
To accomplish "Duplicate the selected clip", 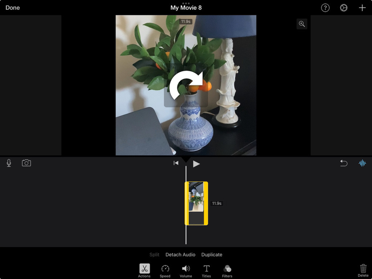I will point(212,255).
